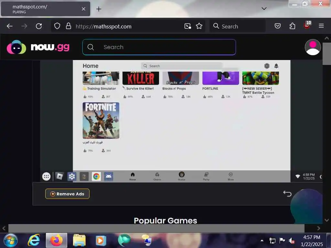This screenshot has height=248, width=331.
Task: Open picture-in-picture icon in address bar
Action: 188,26
